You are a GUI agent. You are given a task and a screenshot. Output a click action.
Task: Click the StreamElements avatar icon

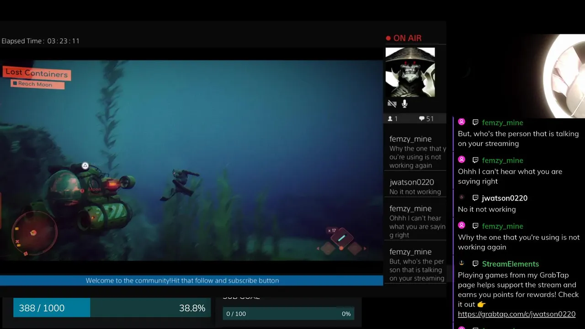click(x=462, y=263)
